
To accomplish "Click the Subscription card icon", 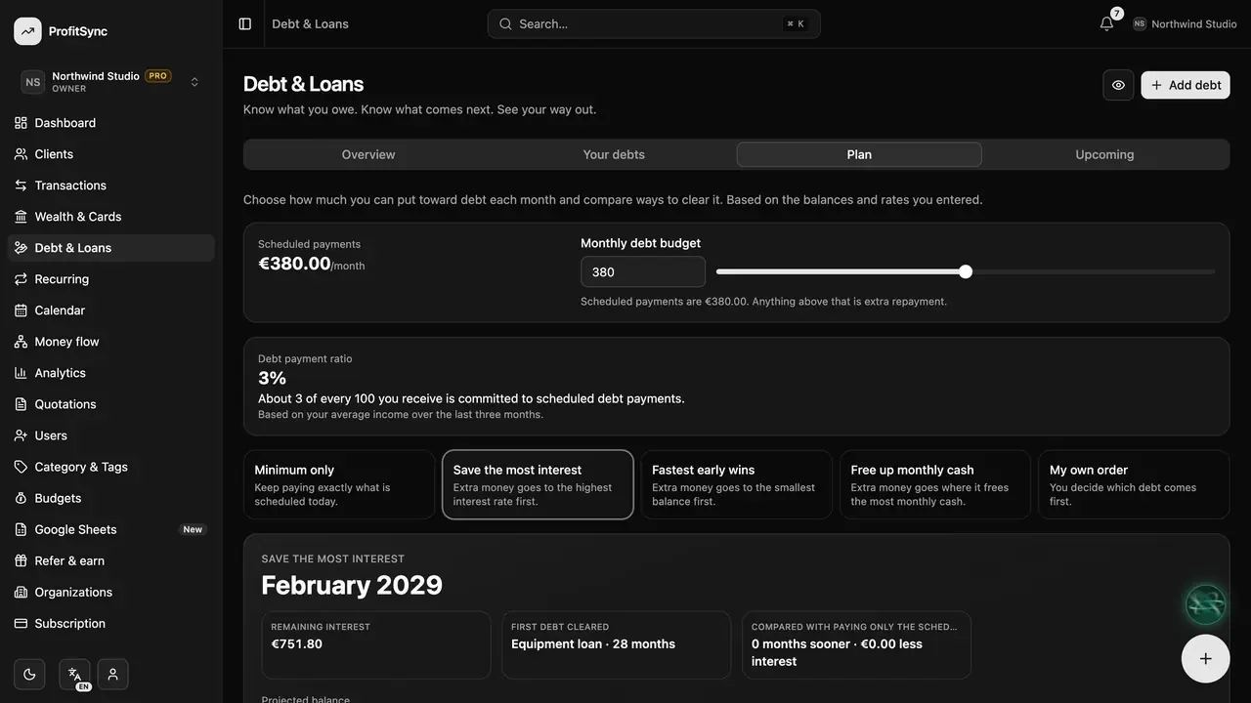I will coord(21,623).
